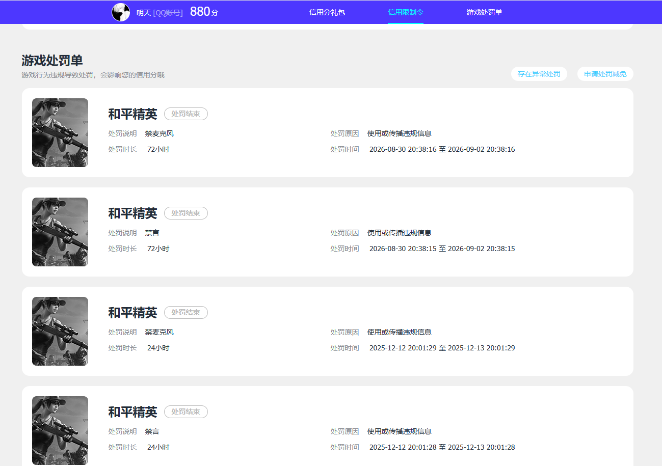Click the 游戏处罚单 section heading
This screenshot has width=662, height=466.
click(x=52, y=61)
